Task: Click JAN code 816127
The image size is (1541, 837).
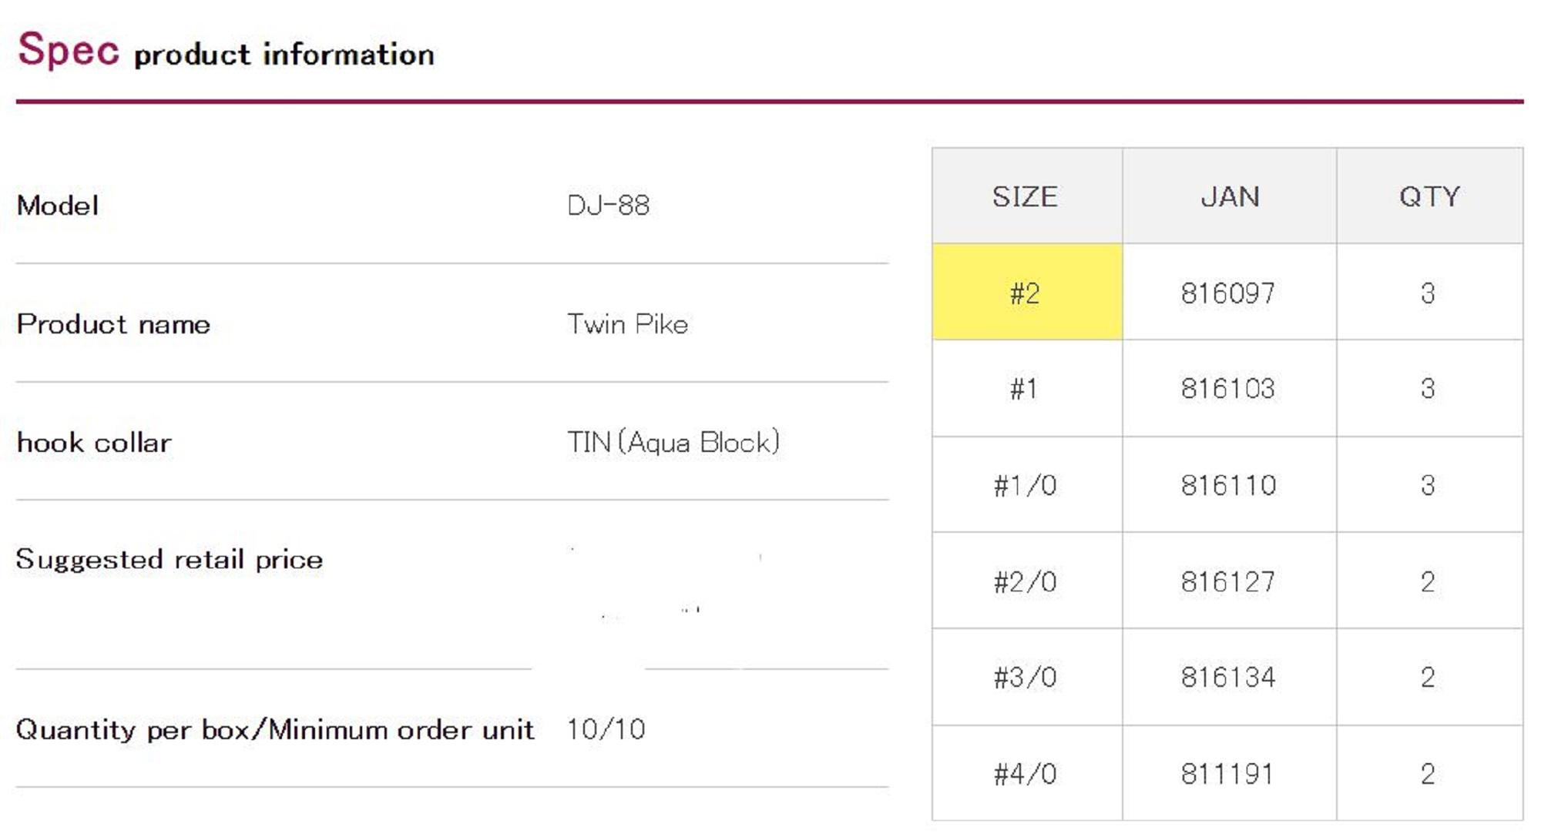Action: (x=1228, y=581)
